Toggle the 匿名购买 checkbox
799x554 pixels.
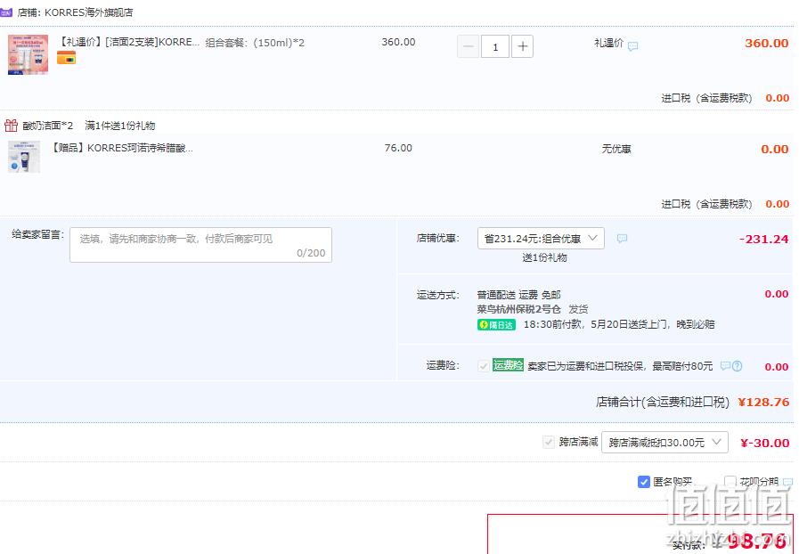[x=644, y=482]
